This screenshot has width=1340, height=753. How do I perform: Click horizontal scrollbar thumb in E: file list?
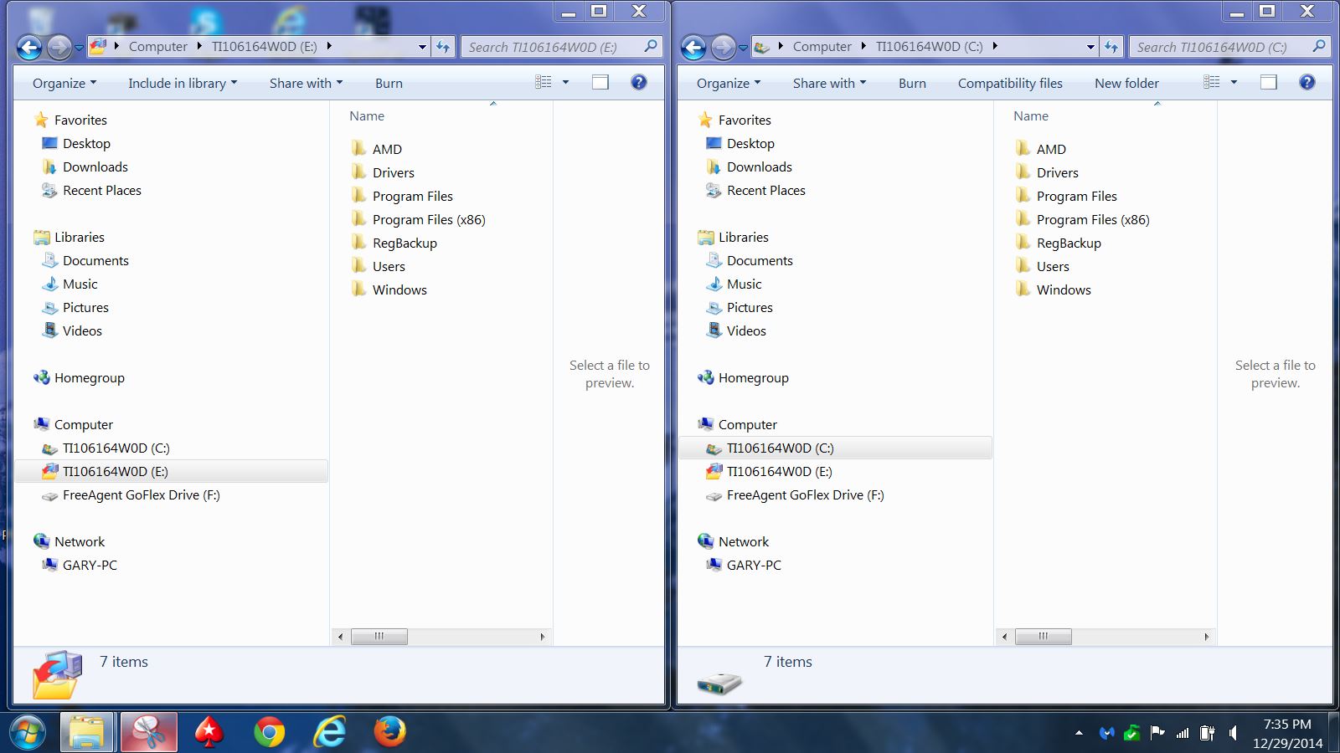click(379, 637)
